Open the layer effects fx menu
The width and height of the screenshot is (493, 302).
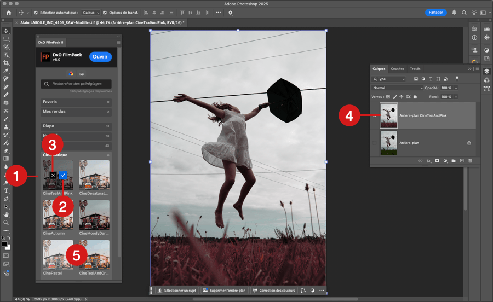[429, 161]
